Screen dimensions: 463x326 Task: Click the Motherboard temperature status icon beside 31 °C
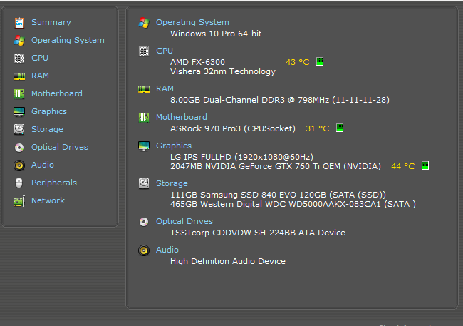click(x=340, y=128)
